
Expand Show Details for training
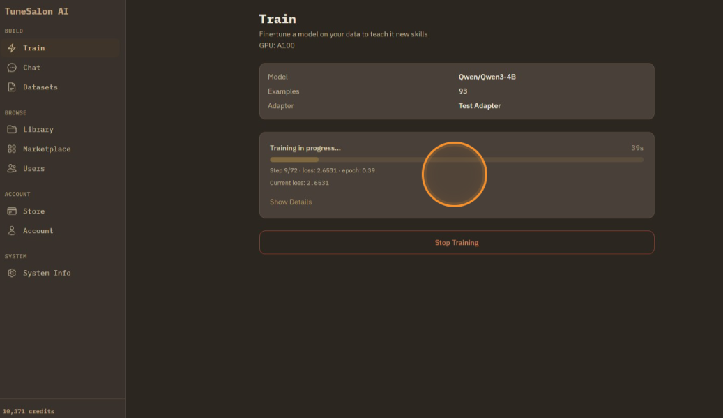(291, 202)
